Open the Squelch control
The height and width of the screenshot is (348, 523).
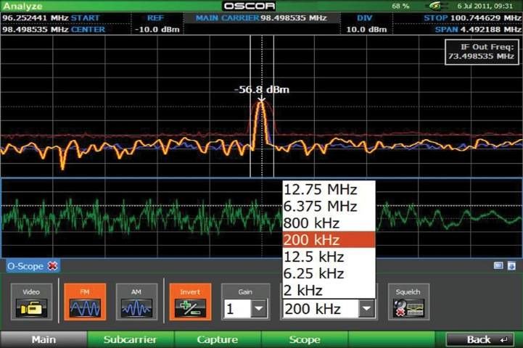tap(408, 302)
